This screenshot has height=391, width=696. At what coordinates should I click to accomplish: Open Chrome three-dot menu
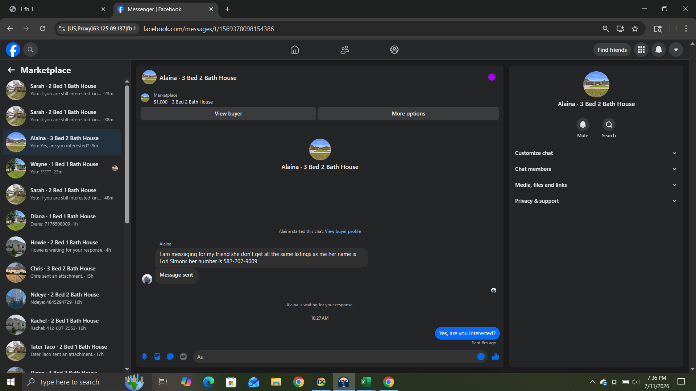[686, 29]
